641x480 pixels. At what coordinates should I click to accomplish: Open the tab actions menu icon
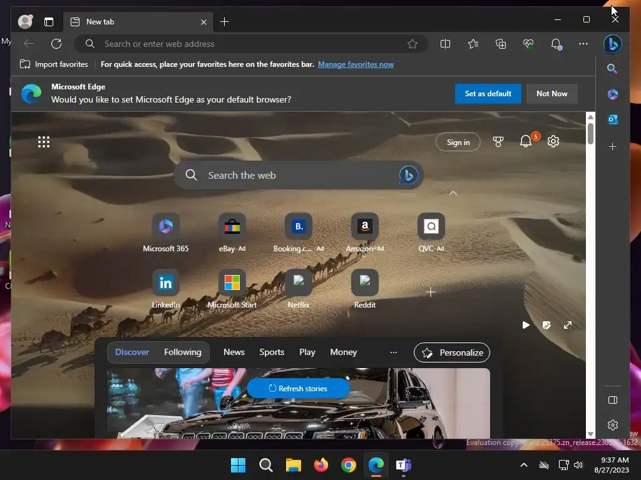(x=49, y=22)
